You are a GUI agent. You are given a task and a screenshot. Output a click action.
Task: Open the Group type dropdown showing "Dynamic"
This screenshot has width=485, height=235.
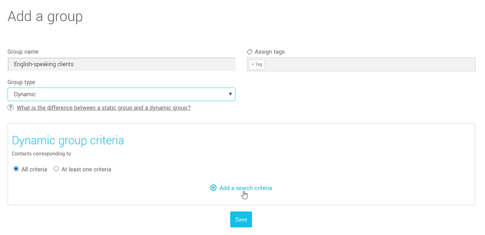click(121, 94)
